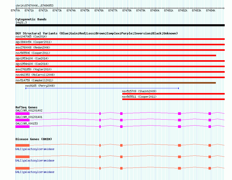Select the nsv514759 (Campbell2011) label
Viewport: 232px width, 180px height.
pyautogui.click(x=34, y=80)
